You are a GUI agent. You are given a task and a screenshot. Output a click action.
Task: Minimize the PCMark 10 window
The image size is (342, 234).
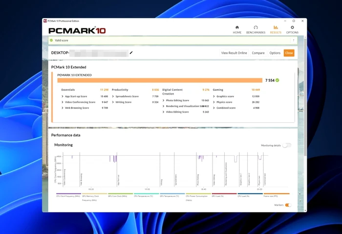click(285, 21)
